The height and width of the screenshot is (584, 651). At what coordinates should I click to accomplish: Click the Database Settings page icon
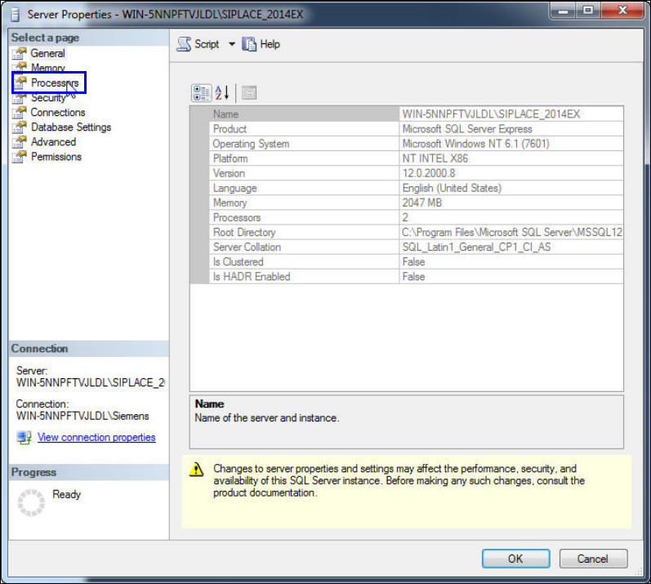coord(19,127)
